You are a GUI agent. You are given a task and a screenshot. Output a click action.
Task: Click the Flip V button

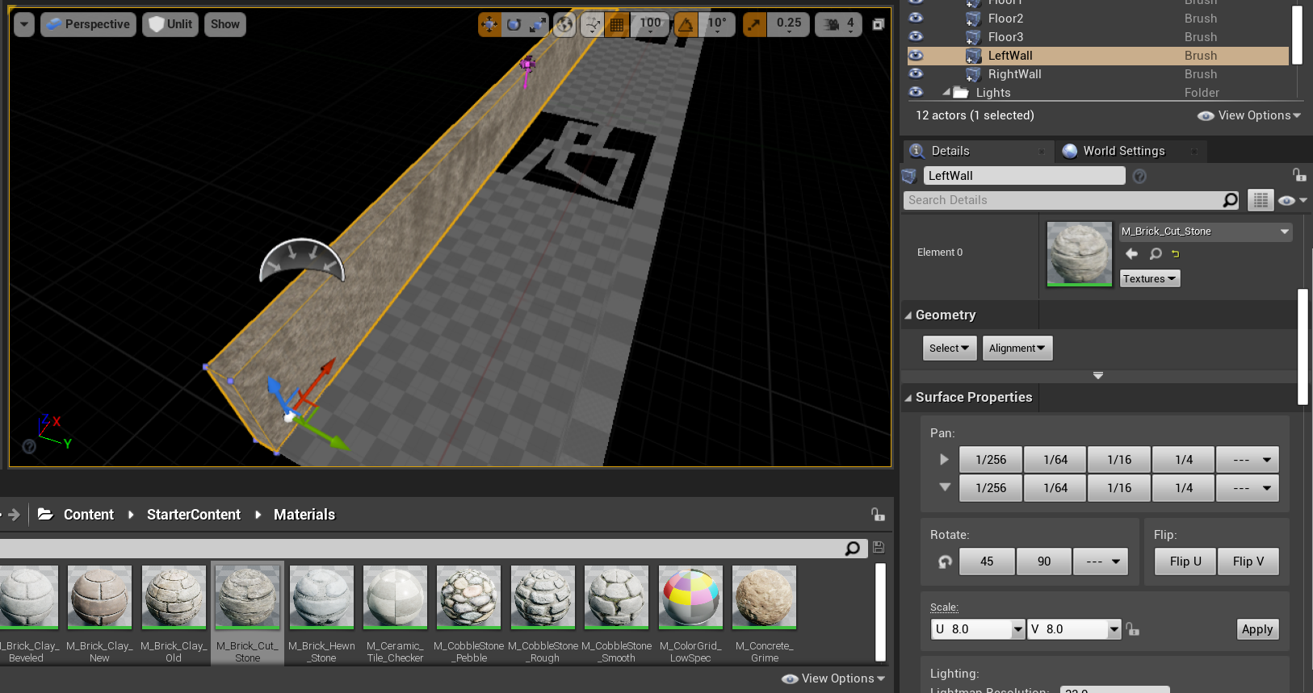[1248, 561]
